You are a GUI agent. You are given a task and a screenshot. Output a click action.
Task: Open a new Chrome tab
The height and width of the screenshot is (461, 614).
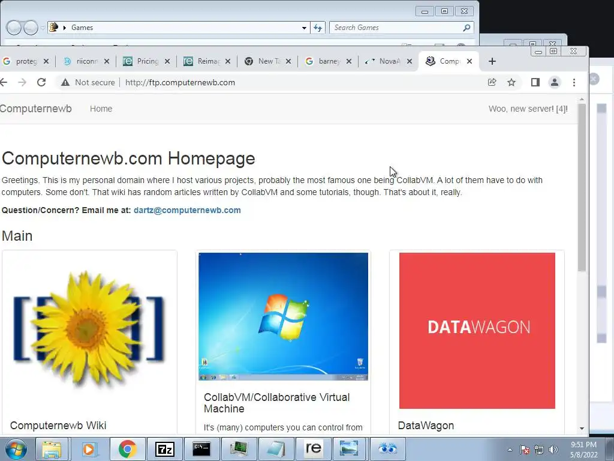coord(492,61)
